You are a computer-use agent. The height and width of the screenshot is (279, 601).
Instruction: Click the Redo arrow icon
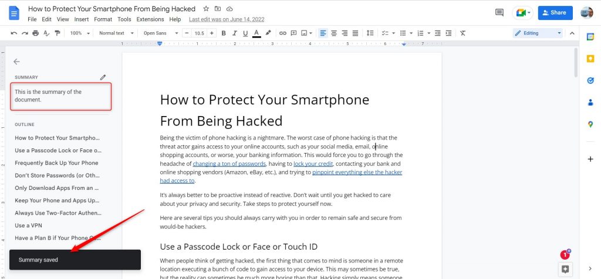pos(25,33)
